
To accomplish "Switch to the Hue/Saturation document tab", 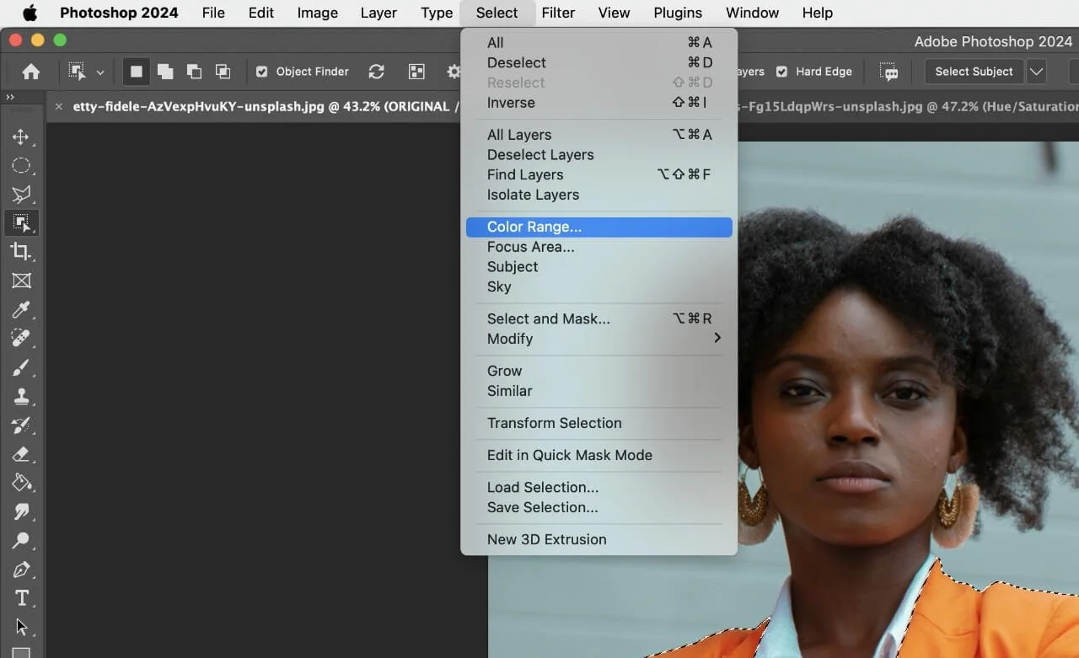I will (x=909, y=106).
